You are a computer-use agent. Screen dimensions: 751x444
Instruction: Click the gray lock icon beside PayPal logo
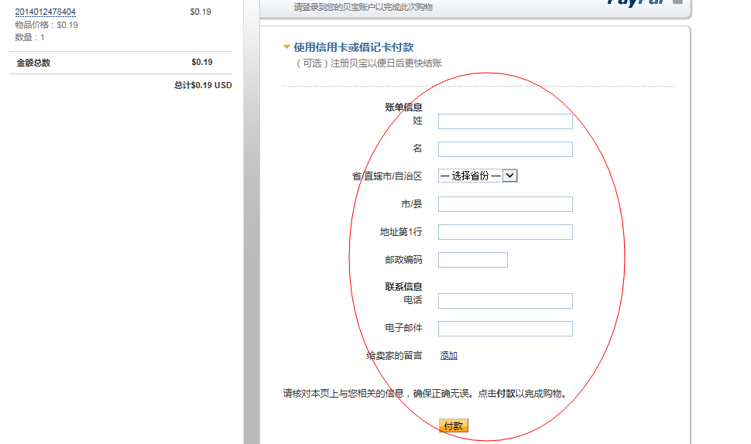pos(677,2)
